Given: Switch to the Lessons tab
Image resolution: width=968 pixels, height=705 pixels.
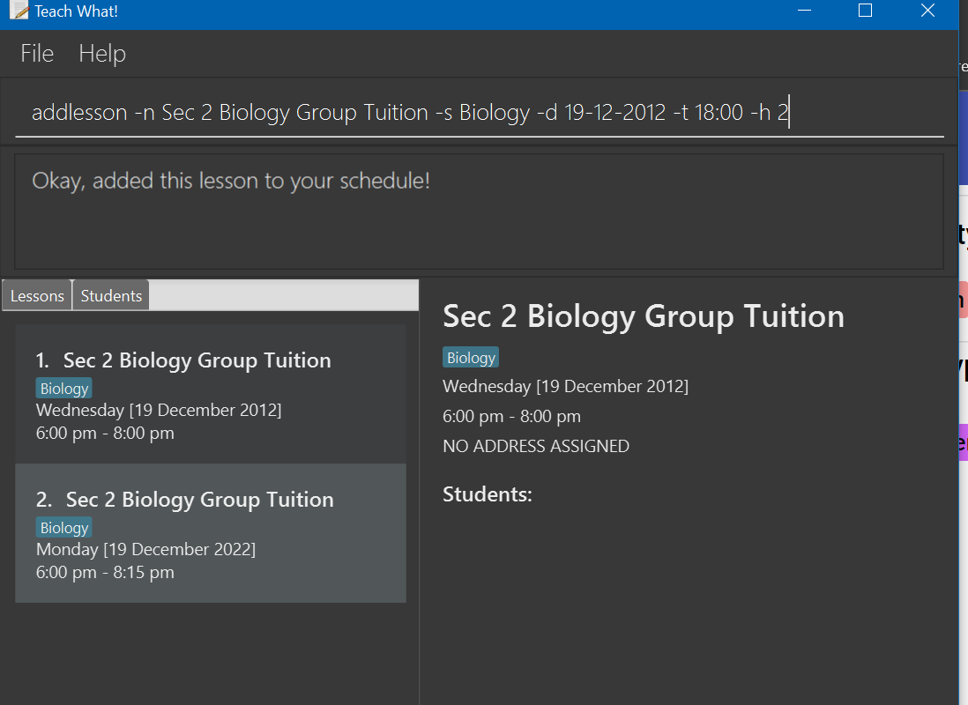Looking at the screenshot, I should point(37,296).
